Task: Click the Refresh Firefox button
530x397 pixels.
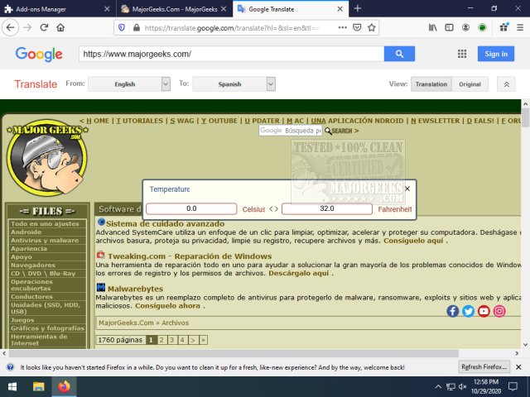Action: 484,367
